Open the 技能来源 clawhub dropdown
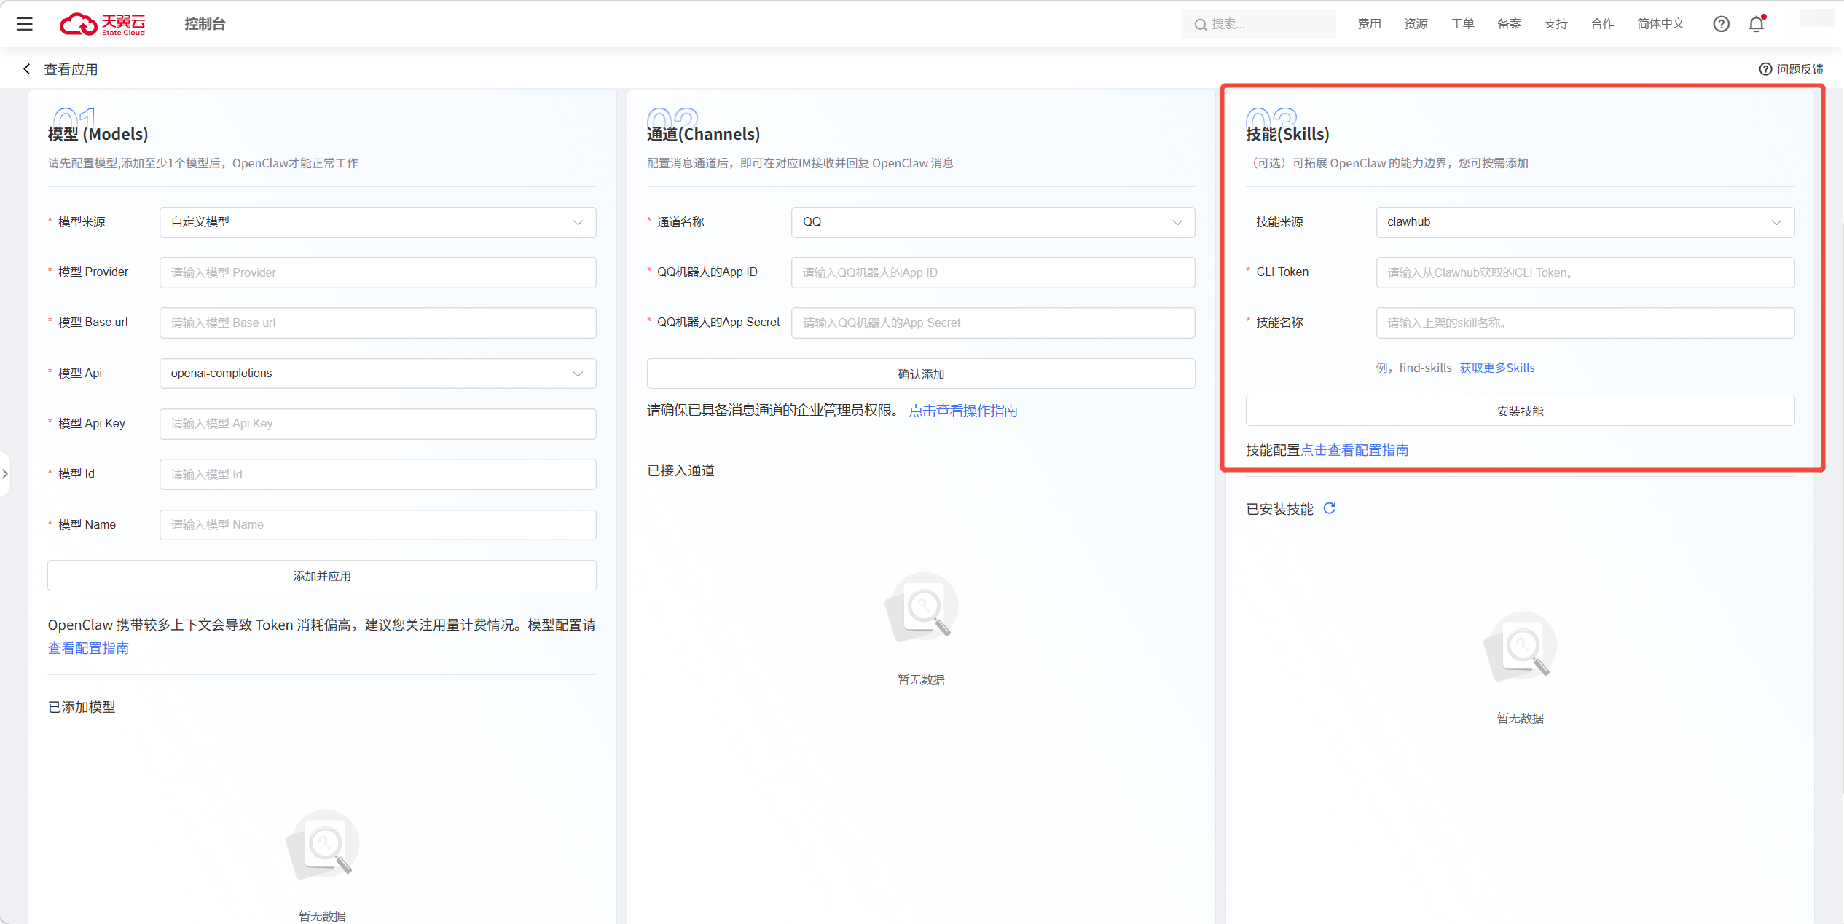This screenshot has width=1844, height=924. (1585, 222)
